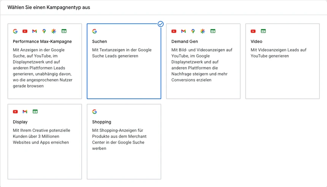Click 'Wählen Sie einen Kampagnentyp aus' heading

click(x=49, y=8)
